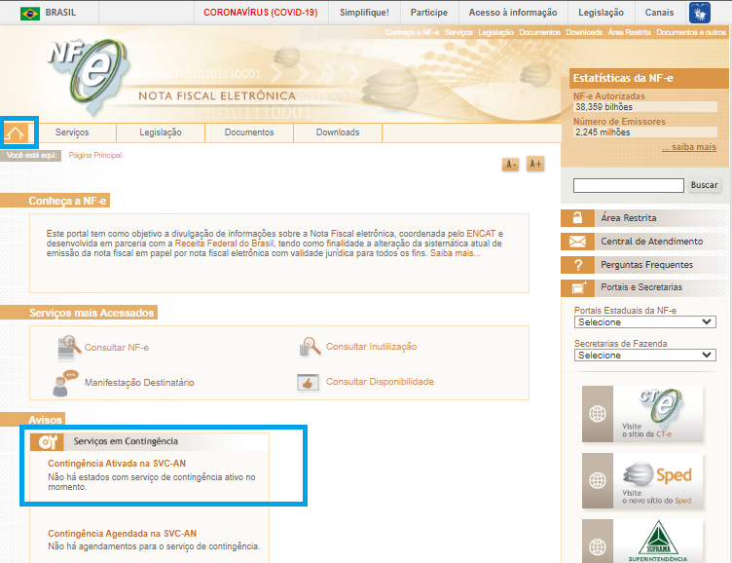Focus the search text field
This screenshot has height=563, width=732.
click(x=629, y=185)
